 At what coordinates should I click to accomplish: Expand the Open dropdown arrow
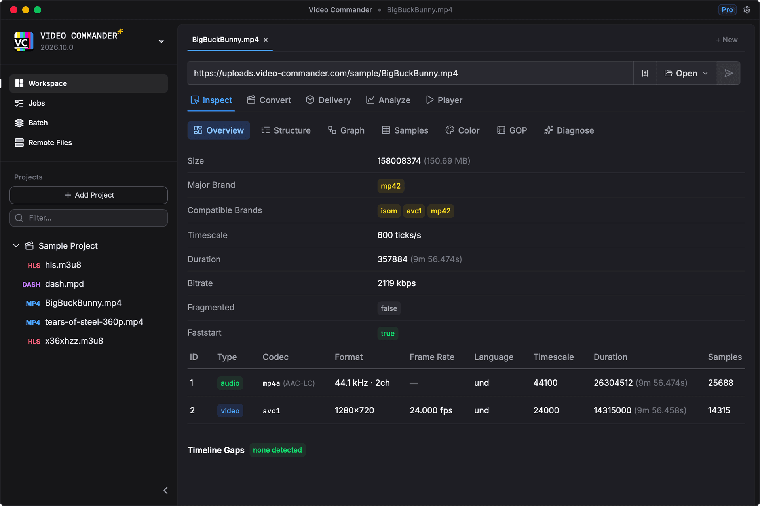(705, 73)
